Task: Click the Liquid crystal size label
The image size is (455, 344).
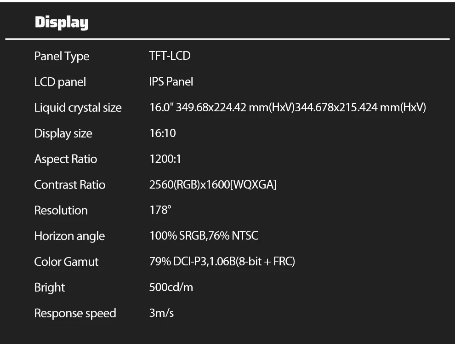Action: tap(78, 108)
